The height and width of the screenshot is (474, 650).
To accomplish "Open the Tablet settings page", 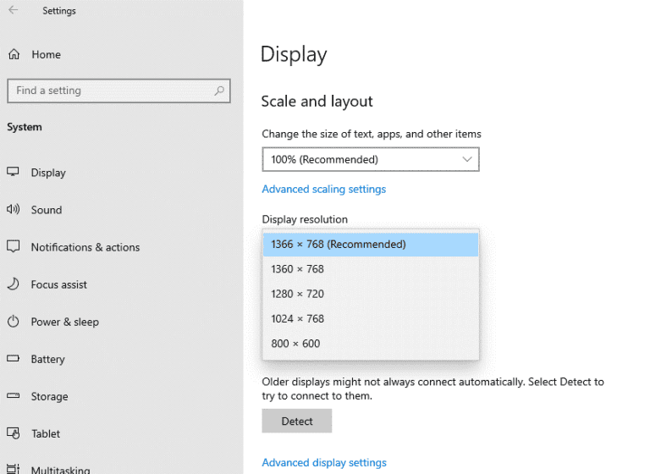I will [x=46, y=433].
